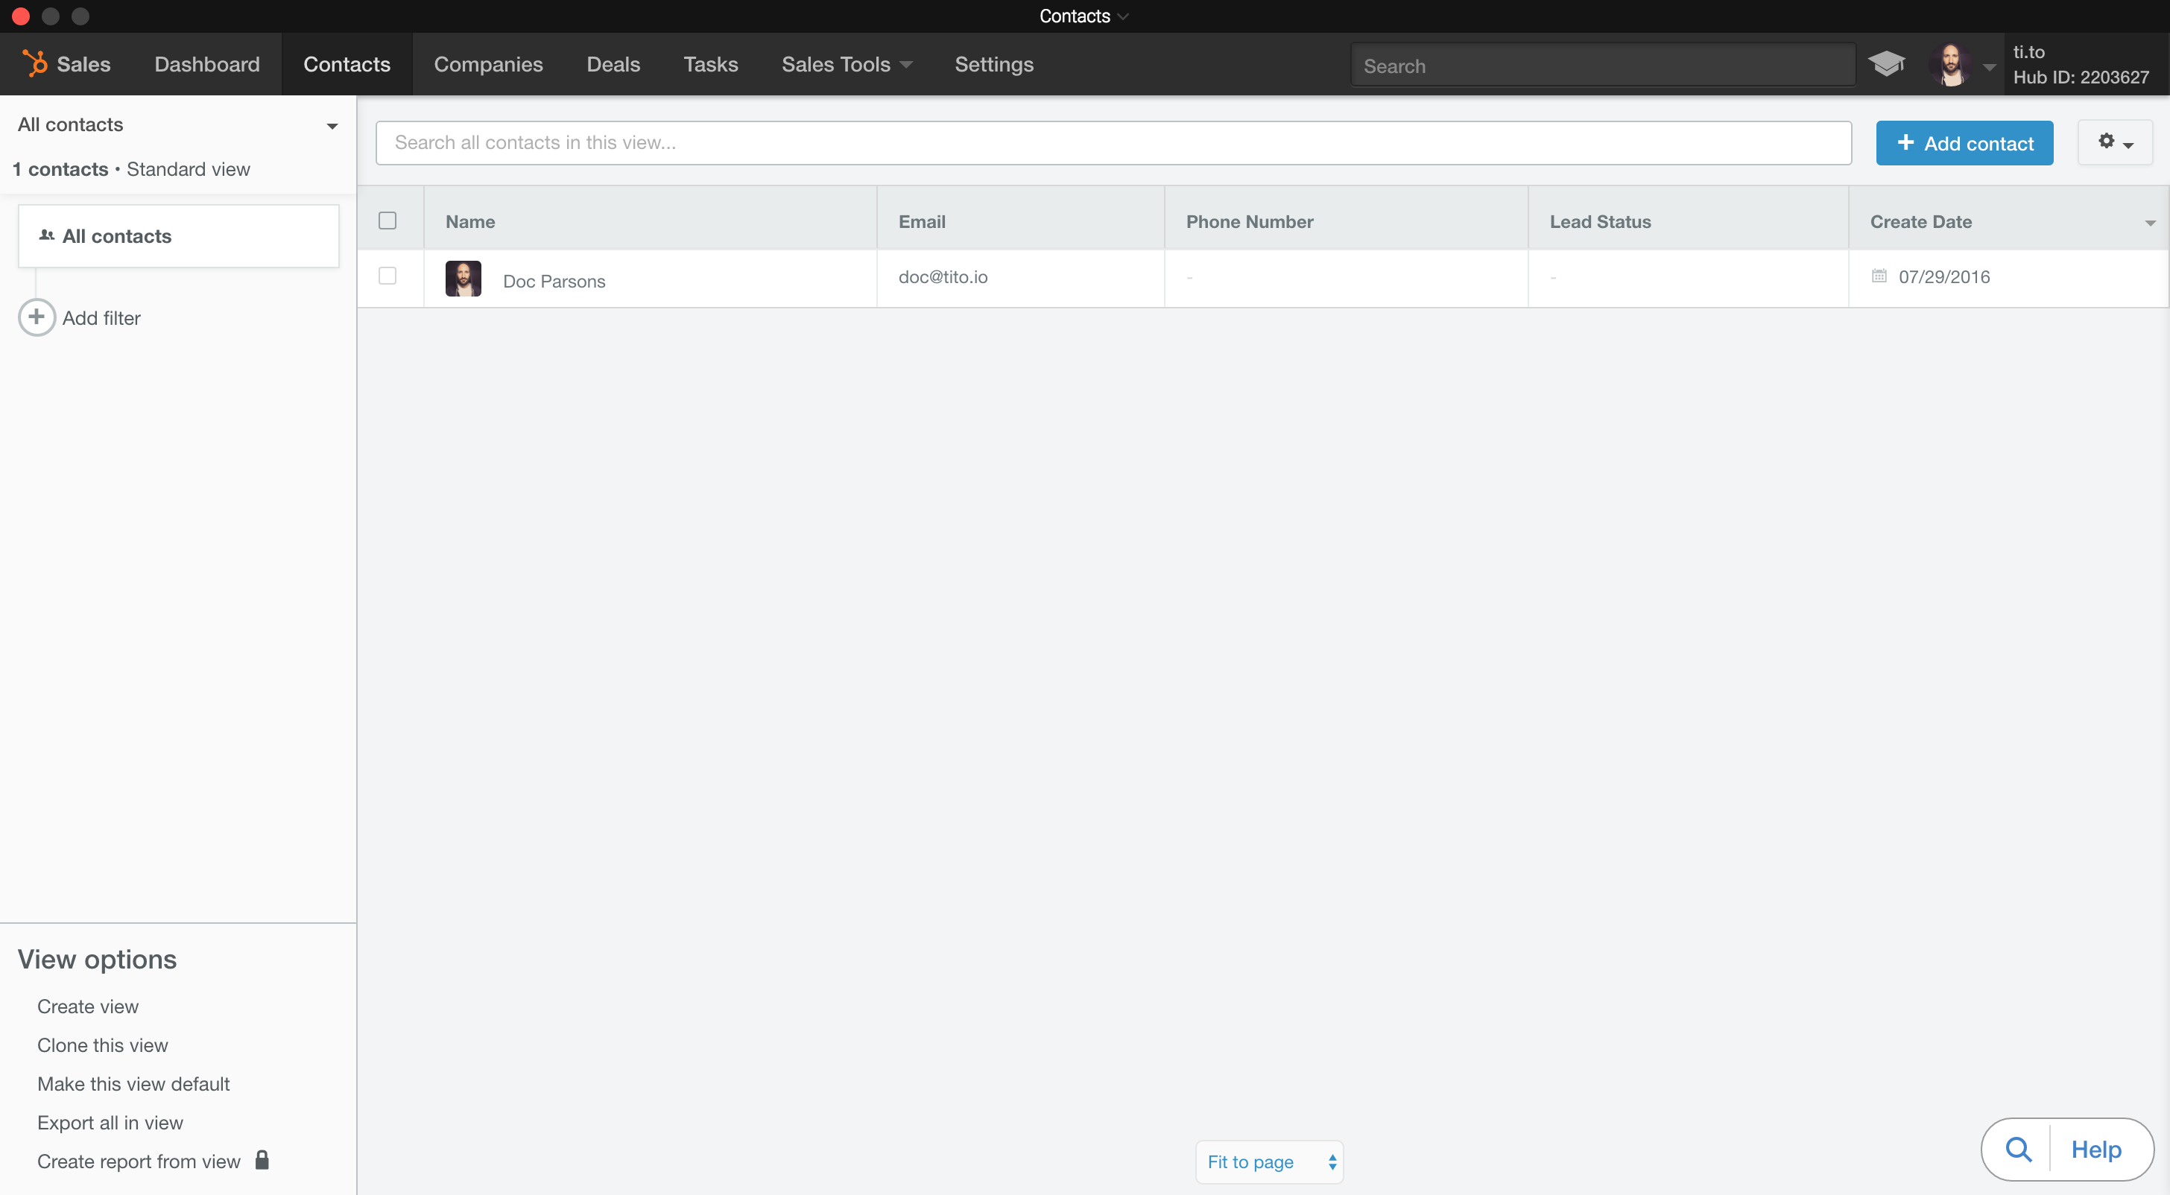Click the user avatar in top navigation
This screenshot has height=1195, width=2170.
tap(1950, 65)
